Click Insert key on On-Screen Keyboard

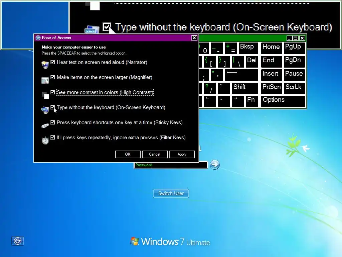272,75
